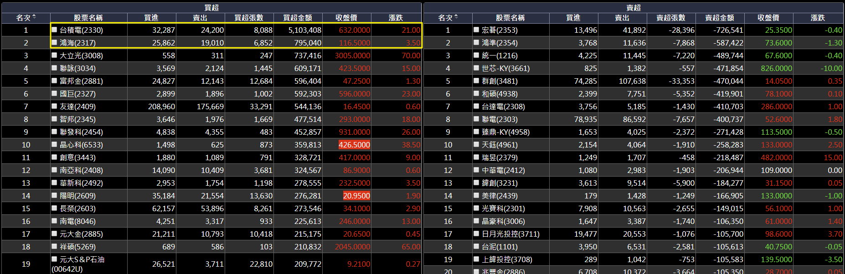Sort by the 賣超張數 column header
Screen dimensions: 845x274
671,18
